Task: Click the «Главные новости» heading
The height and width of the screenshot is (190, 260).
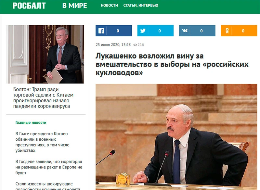Action: 31,123
